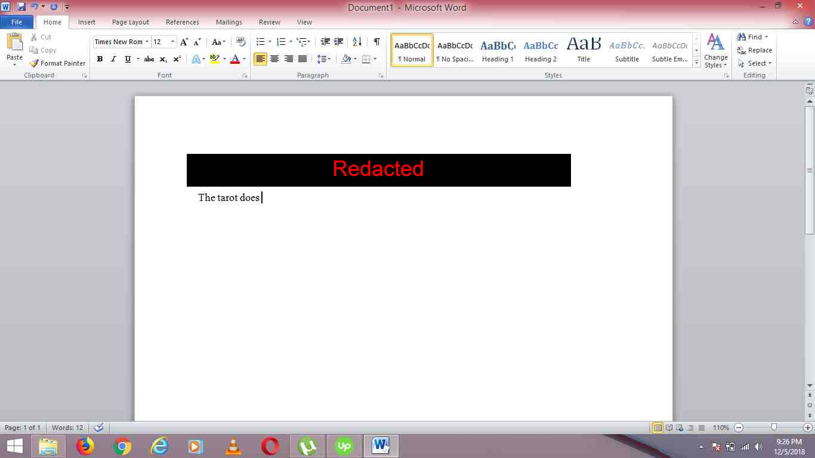Image resolution: width=815 pixels, height=458 pixels.
Task: Zoom in with the plus button
Action: (x=808, y=428)
